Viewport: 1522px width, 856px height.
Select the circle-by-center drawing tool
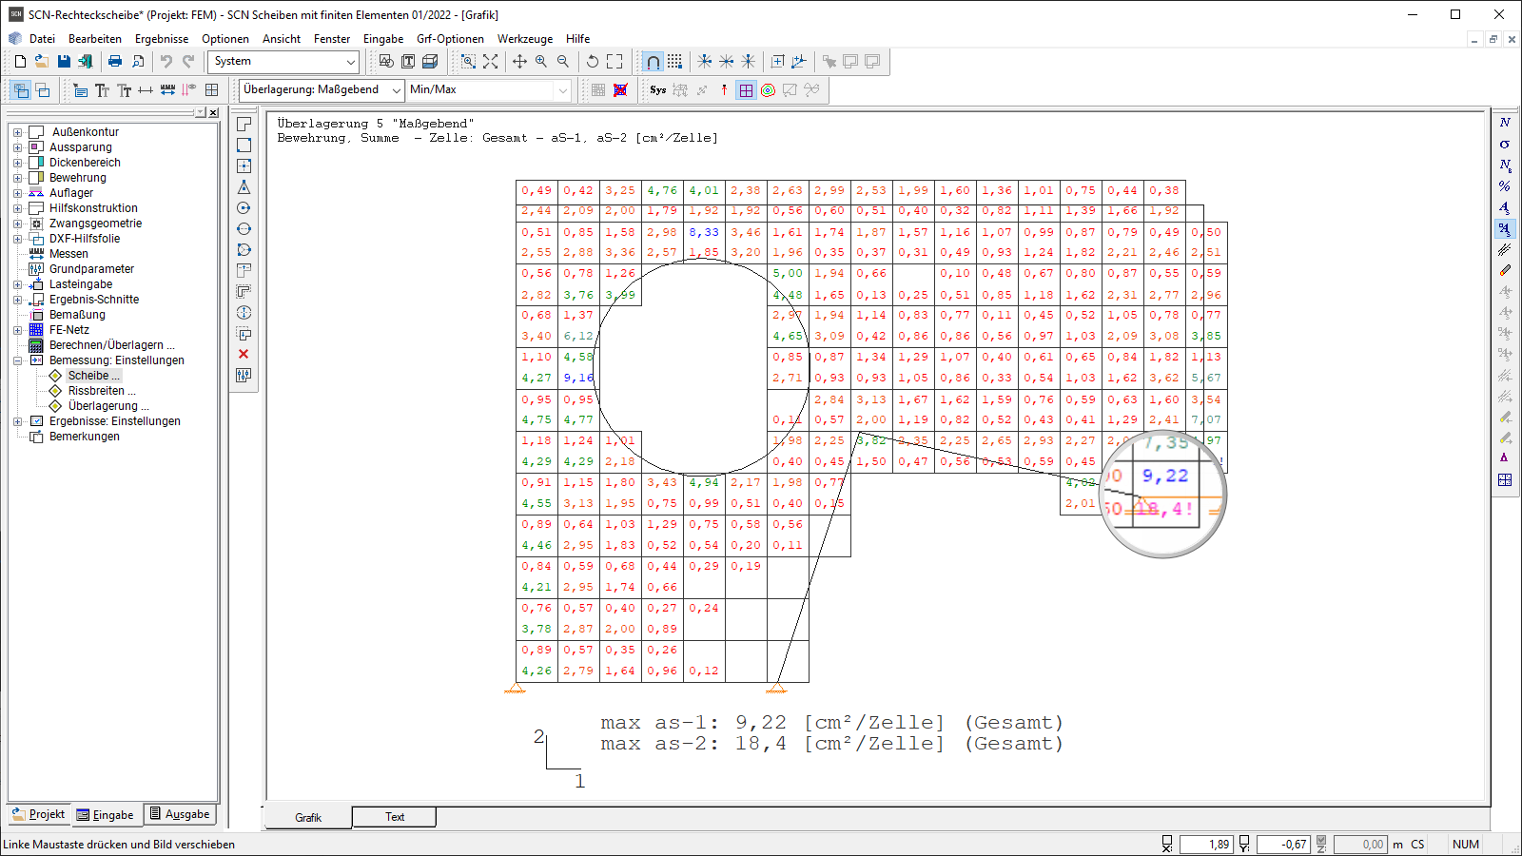(x=244, y=208)
